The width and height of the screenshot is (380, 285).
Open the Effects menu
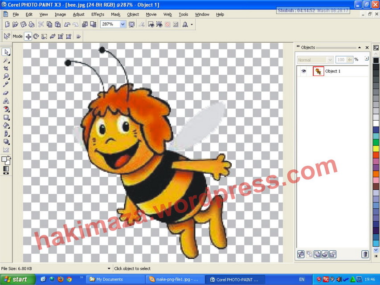pos(98,14)
